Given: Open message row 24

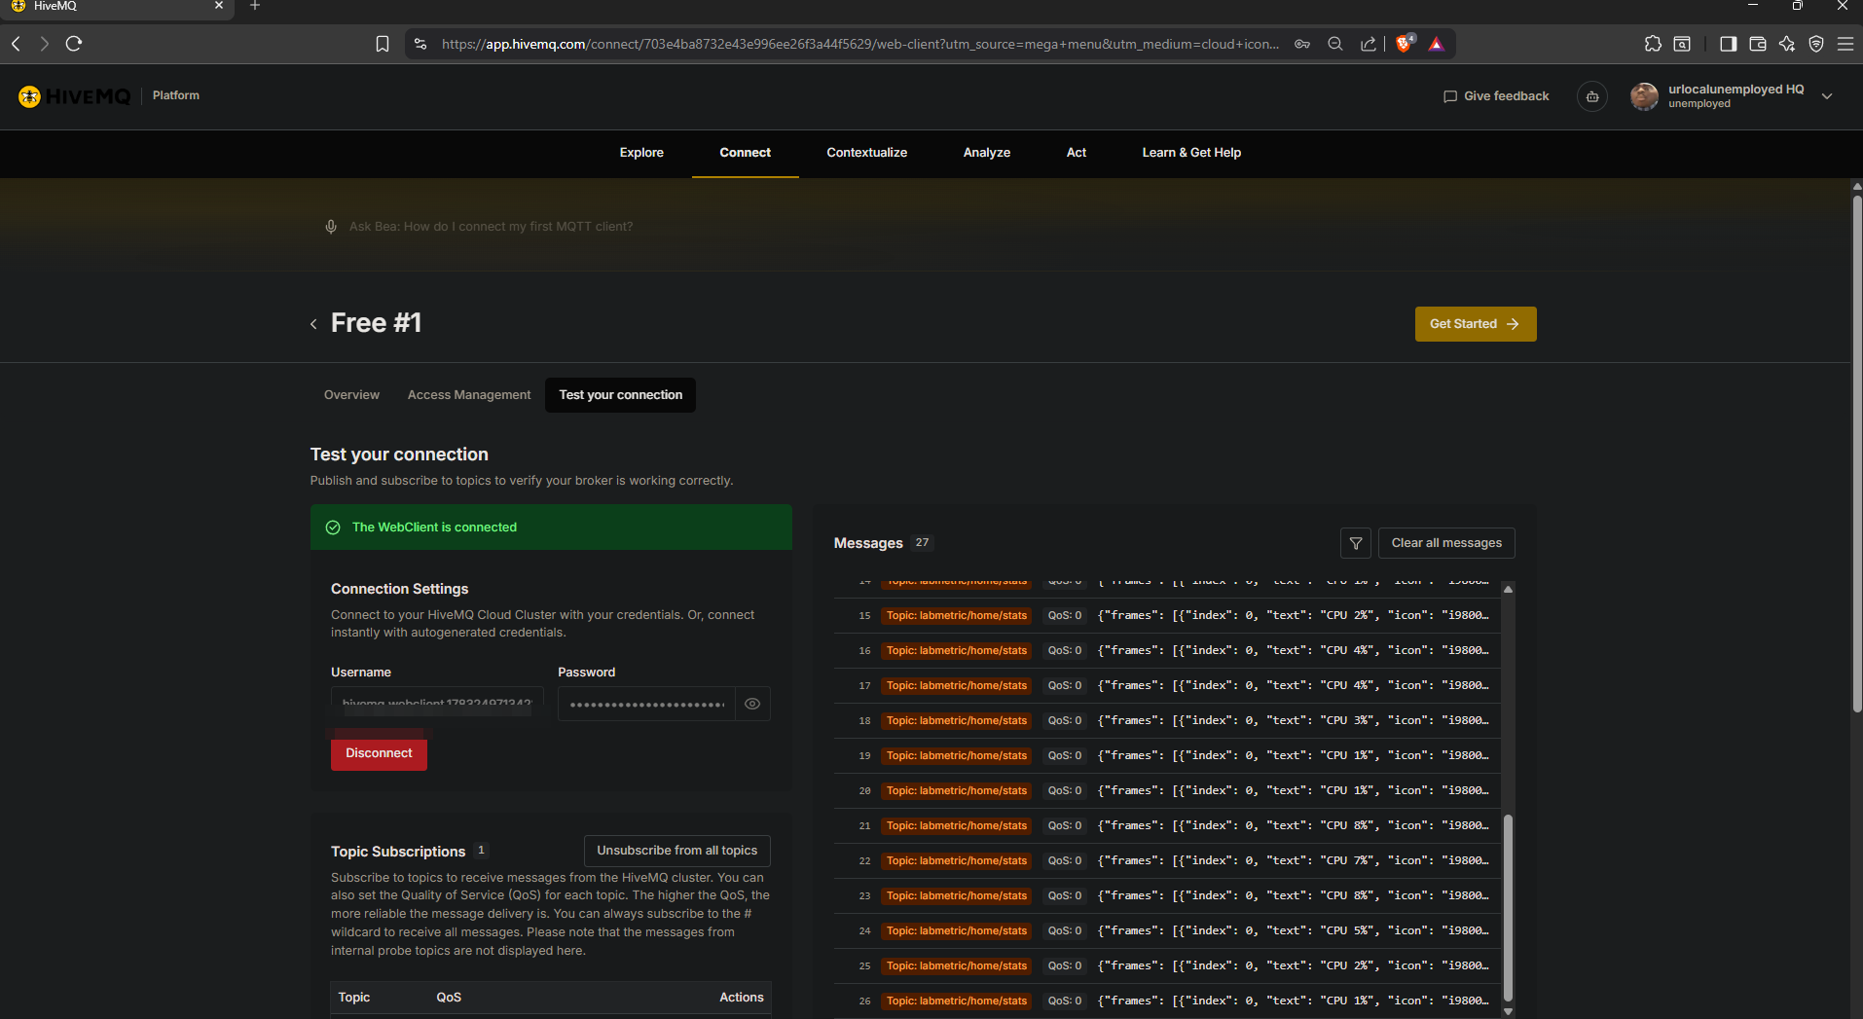Looking at the screenshot, I should point(1167,930).
